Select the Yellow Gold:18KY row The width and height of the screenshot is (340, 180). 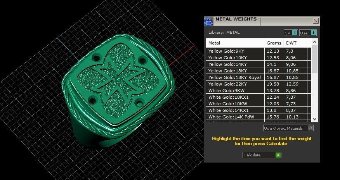coord(258,71)
